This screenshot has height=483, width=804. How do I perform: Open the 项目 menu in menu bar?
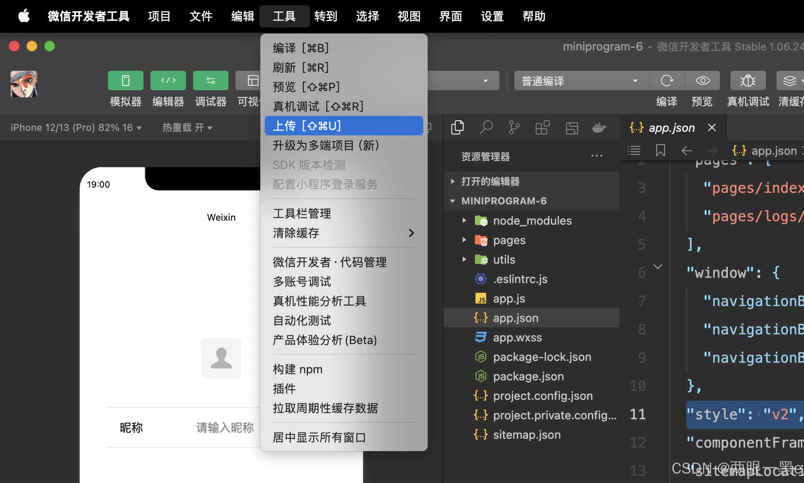tap(159, 16)
